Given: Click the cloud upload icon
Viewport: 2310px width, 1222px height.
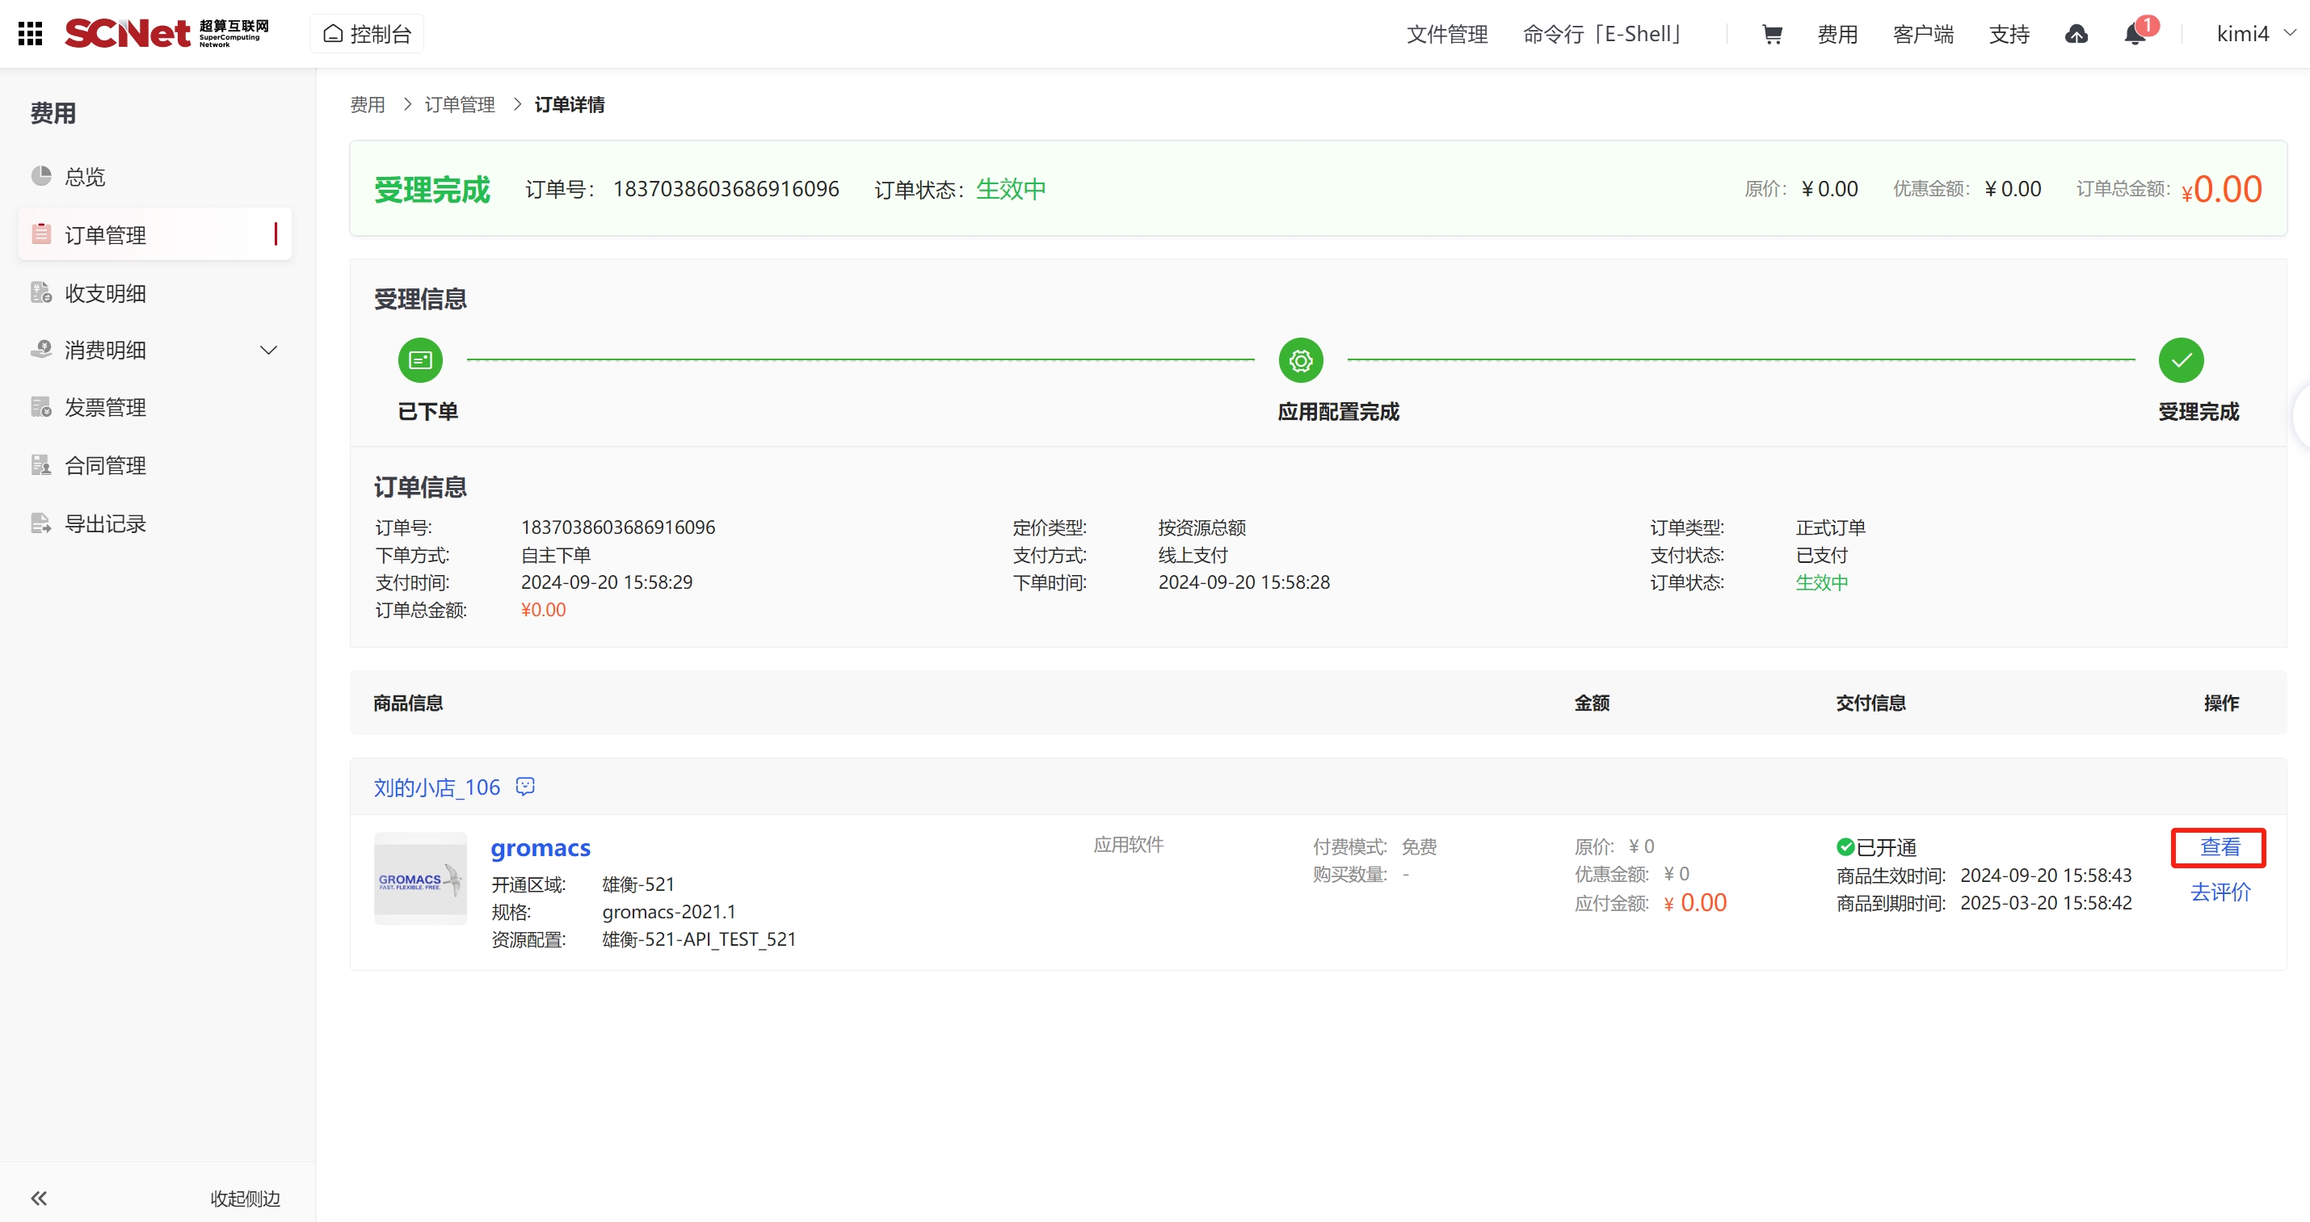Looking at the screenshot, I should (x=2076, y=34).
